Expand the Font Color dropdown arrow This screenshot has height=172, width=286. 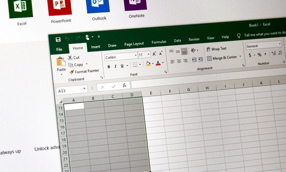163,63
